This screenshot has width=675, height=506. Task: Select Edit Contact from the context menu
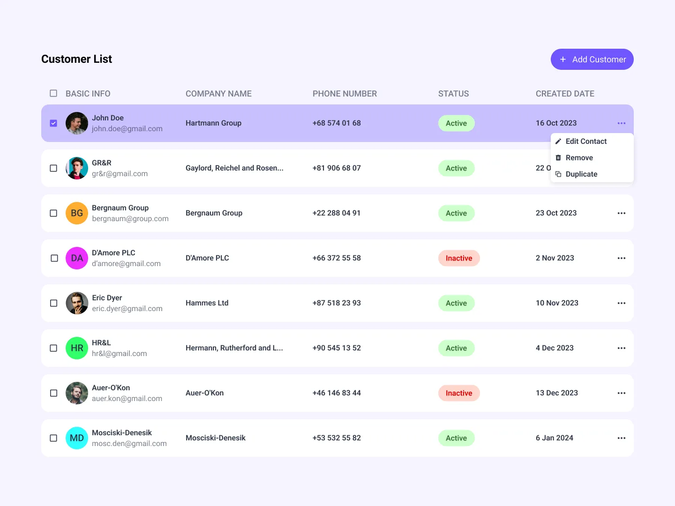tap(586, 141)
